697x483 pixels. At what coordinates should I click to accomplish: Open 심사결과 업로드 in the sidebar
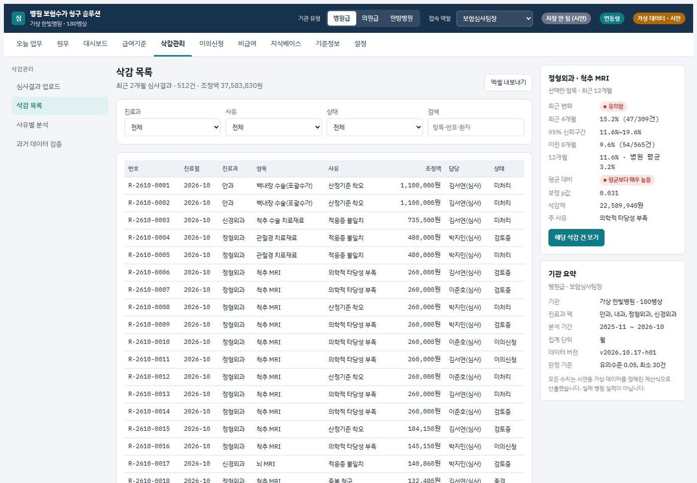(x=60, y=86)
